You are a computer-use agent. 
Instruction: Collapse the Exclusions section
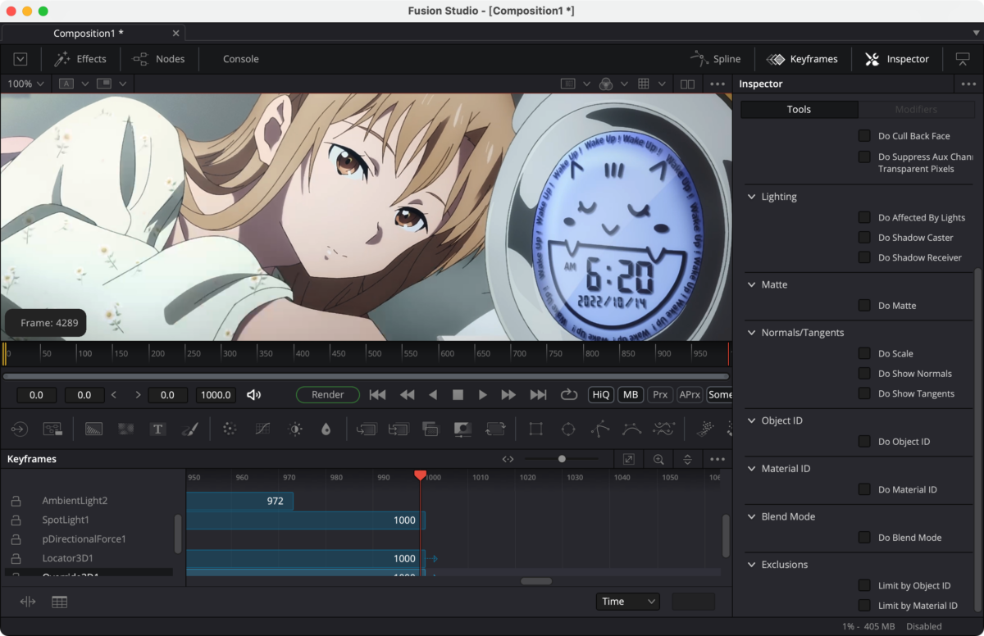[x=752, y=565]
